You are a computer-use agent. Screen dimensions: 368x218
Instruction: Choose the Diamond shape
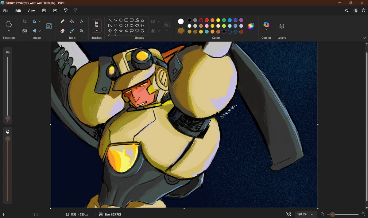coord(115,25)
